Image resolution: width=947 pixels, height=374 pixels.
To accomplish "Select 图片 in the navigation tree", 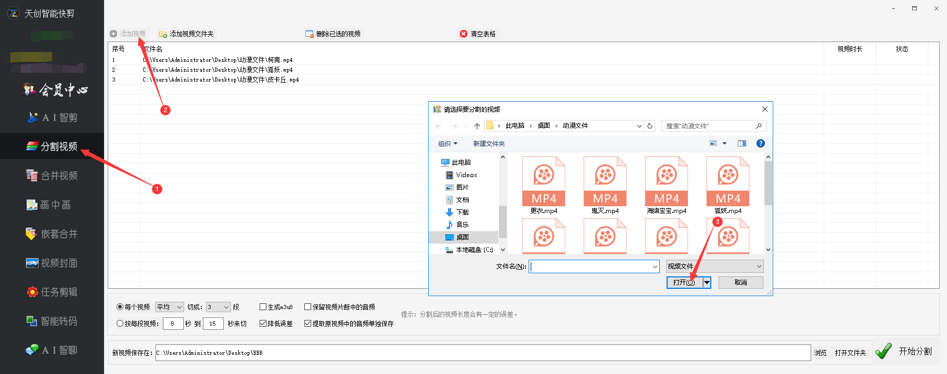I will (x=457, y=187).
